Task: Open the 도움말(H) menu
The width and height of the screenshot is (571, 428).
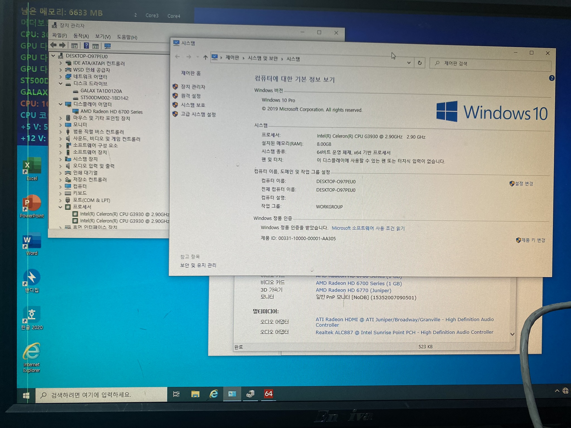Action: point(127,37)
